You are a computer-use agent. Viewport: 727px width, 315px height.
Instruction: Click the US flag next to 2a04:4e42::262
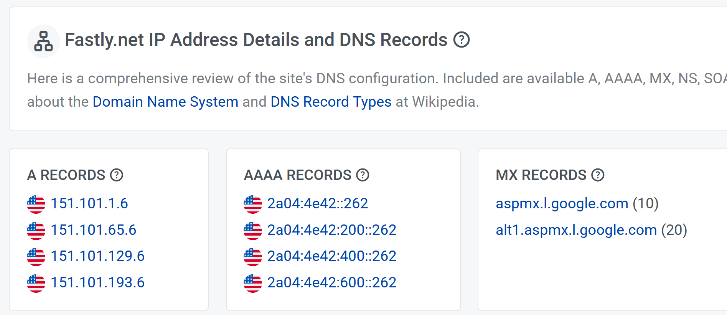coord(253,204)
